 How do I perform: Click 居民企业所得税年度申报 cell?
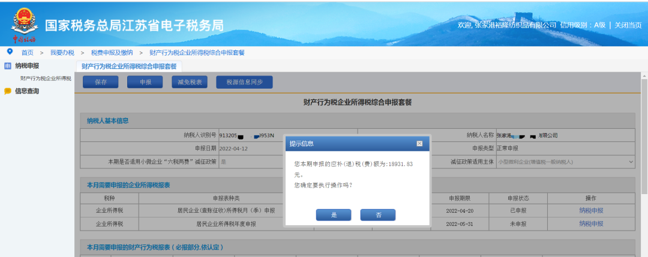point(226,224)
